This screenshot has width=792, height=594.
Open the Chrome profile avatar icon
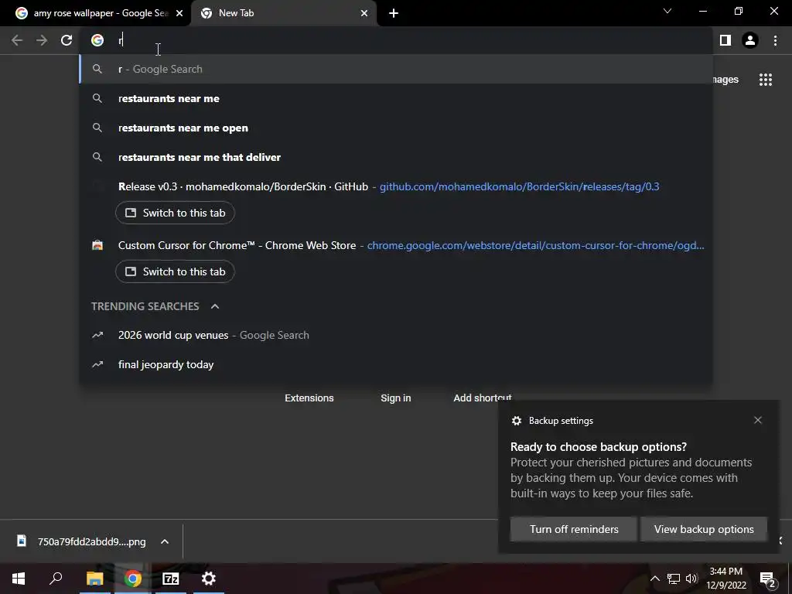[x=750, y=40]
